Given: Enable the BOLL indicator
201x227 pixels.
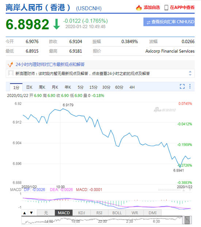Looking at the screenshot, I should tap(117, 213).
